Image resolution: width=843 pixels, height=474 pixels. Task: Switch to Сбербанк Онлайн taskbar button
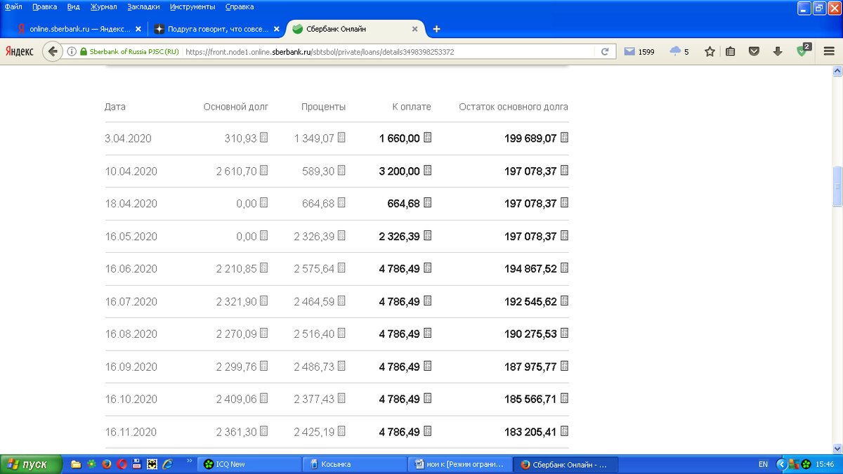[565, 464]
